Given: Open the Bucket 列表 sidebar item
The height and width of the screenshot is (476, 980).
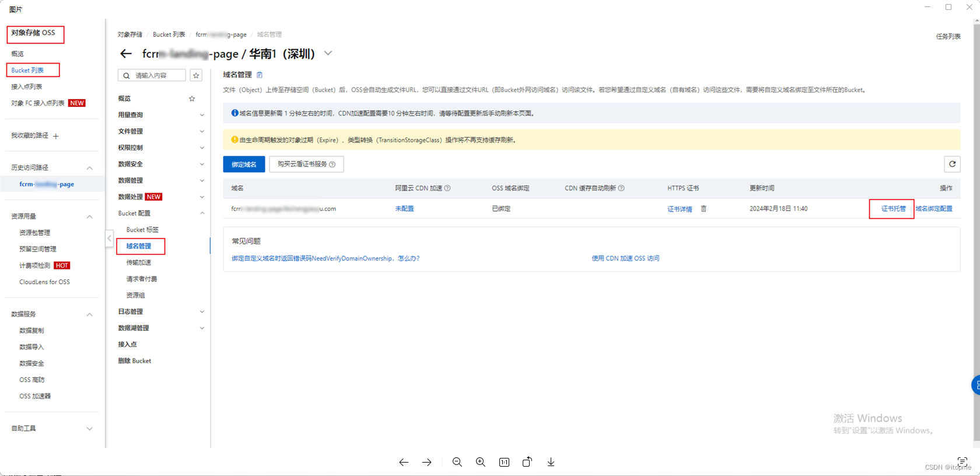Looking at the screenshot, I should tap(27, 70).
